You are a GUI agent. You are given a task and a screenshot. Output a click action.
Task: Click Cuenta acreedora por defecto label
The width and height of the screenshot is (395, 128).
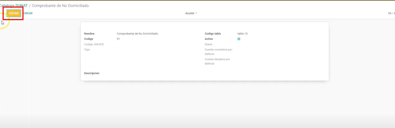218,52
